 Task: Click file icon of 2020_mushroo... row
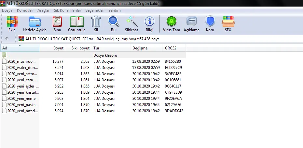click(x=5, y=61)
